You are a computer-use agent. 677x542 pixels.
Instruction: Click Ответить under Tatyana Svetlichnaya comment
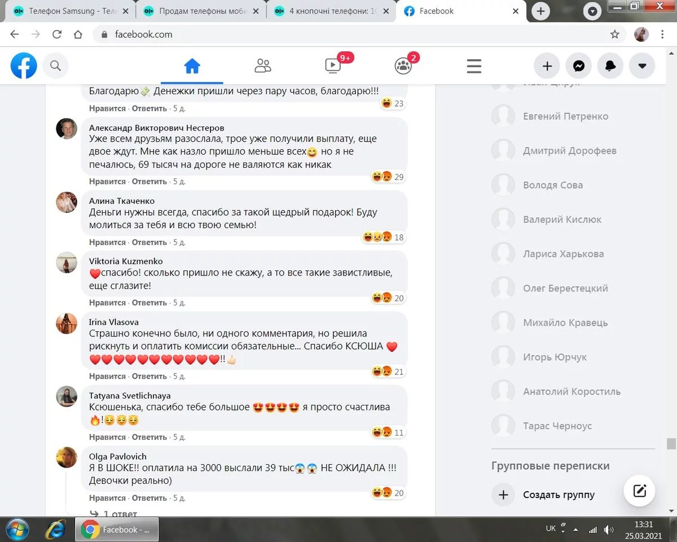(150, 437)
